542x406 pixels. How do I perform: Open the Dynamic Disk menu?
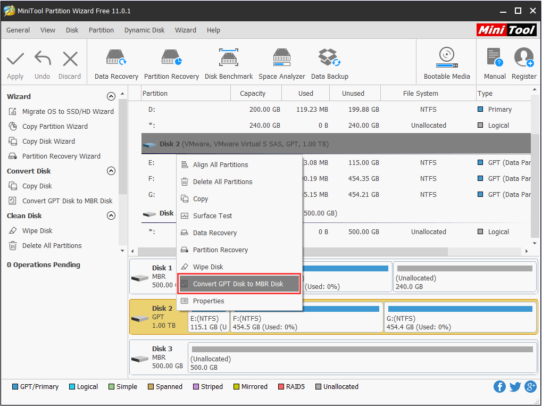[145, 30]
